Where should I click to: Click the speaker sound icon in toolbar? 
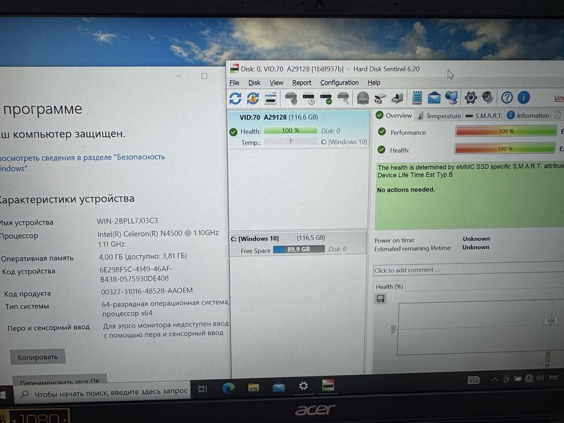(487, 97)
